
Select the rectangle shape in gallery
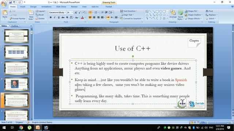click(157, 11)
